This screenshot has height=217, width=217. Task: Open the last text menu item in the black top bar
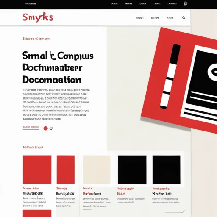tap(172, 3)
